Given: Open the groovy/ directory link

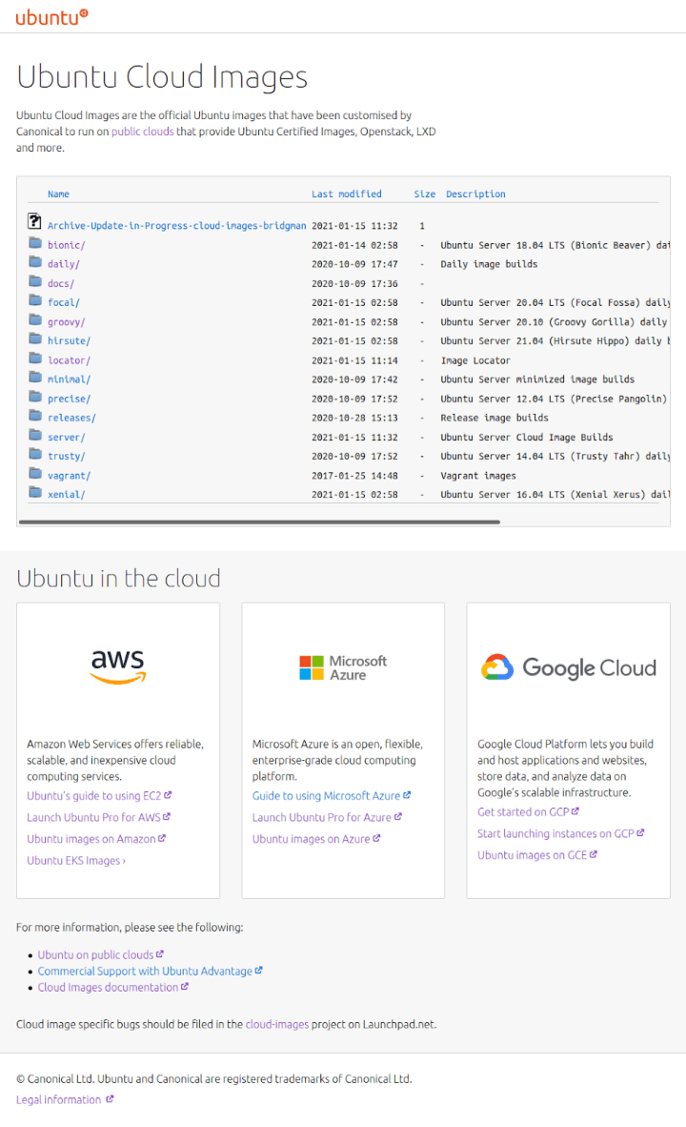Looking at the screenshot, I should pos(66,322).
